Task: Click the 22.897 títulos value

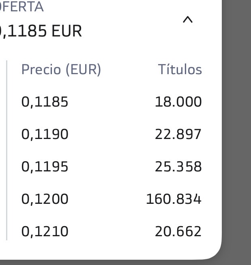Action: coord(178,134)
